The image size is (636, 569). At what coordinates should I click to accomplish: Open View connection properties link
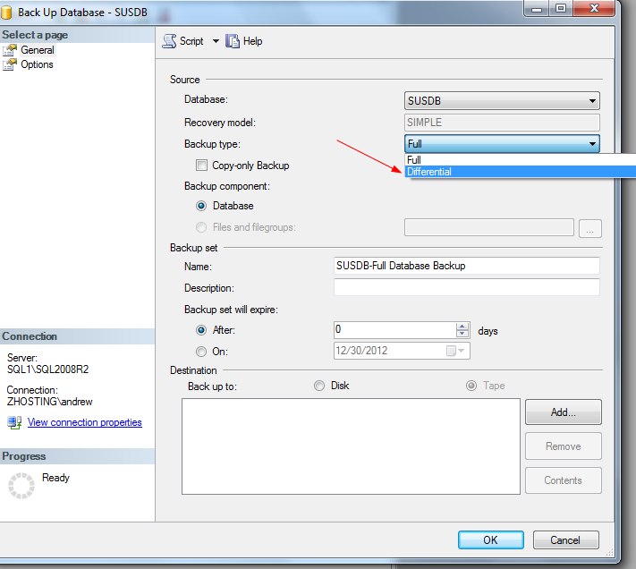[85, 422]
